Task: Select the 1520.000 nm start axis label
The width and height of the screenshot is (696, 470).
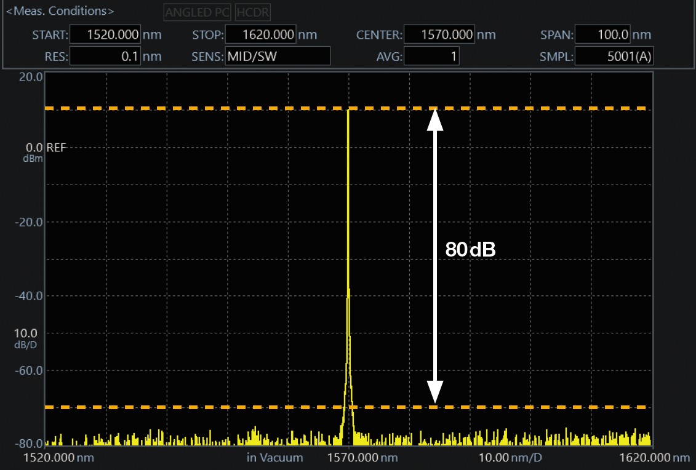Action: [59, 458]
